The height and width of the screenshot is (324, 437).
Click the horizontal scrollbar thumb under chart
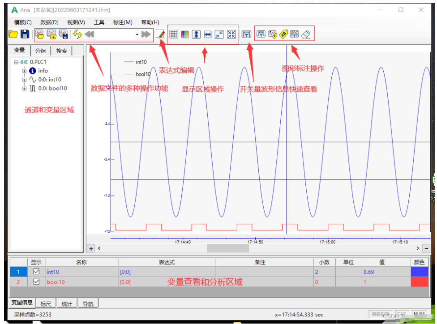[x=228, y=248]
